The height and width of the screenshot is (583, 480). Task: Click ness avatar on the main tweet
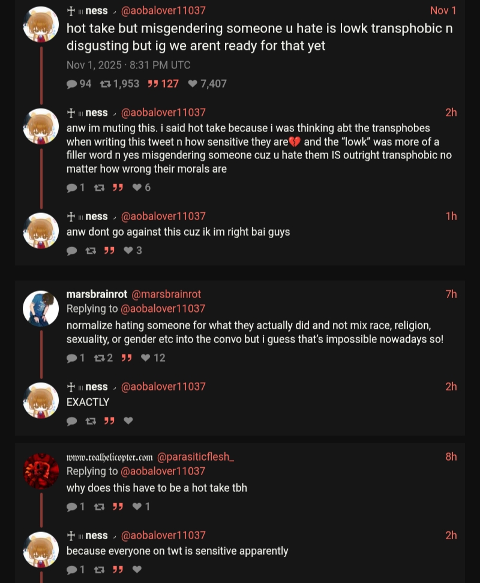pyautogui.click(x=41, y=25)
